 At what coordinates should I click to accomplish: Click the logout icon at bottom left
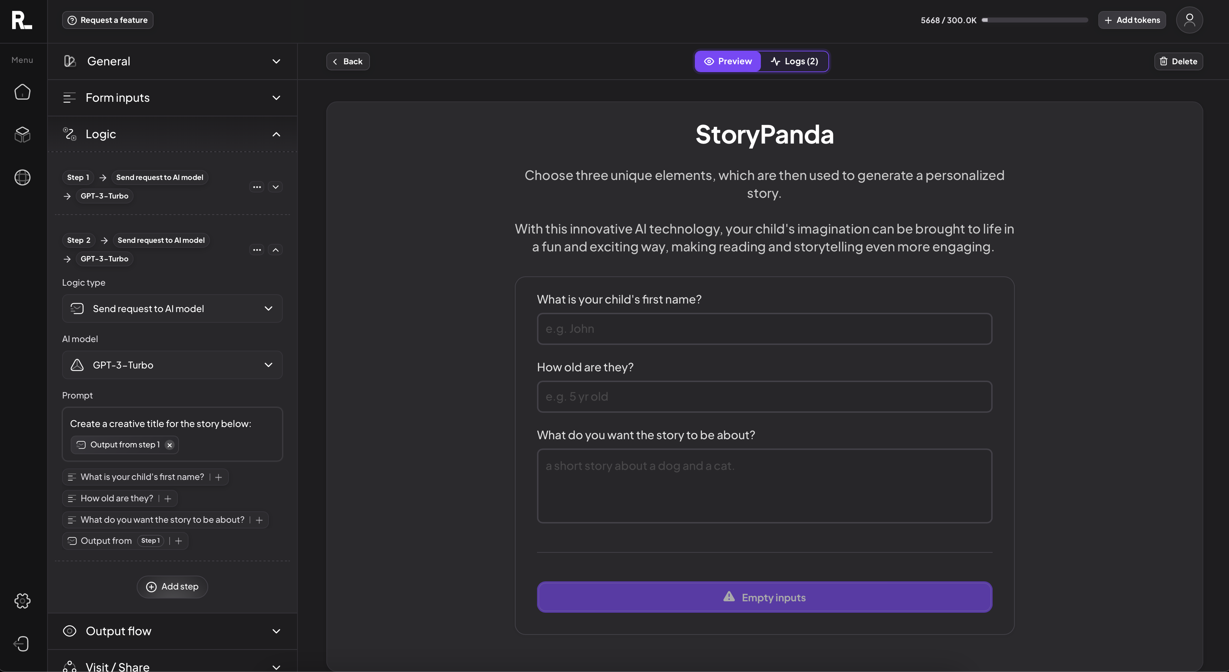click(x=21, y=643)
